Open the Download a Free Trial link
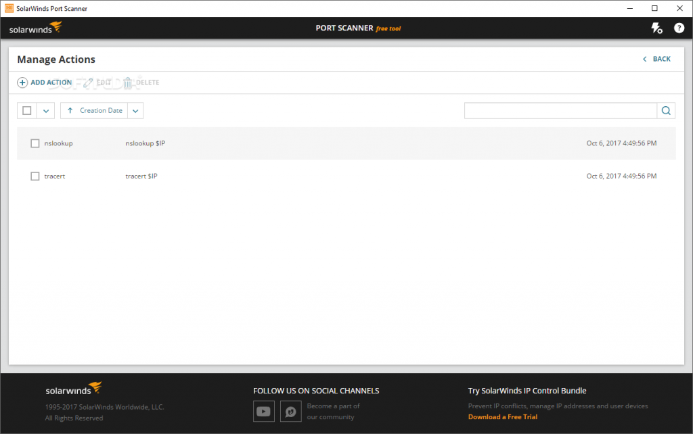 [x=503, y=417]
